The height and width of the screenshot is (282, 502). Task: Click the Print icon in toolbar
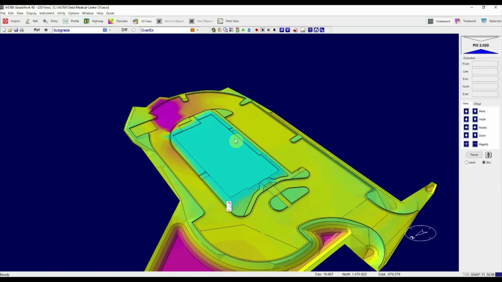point(22,30)
